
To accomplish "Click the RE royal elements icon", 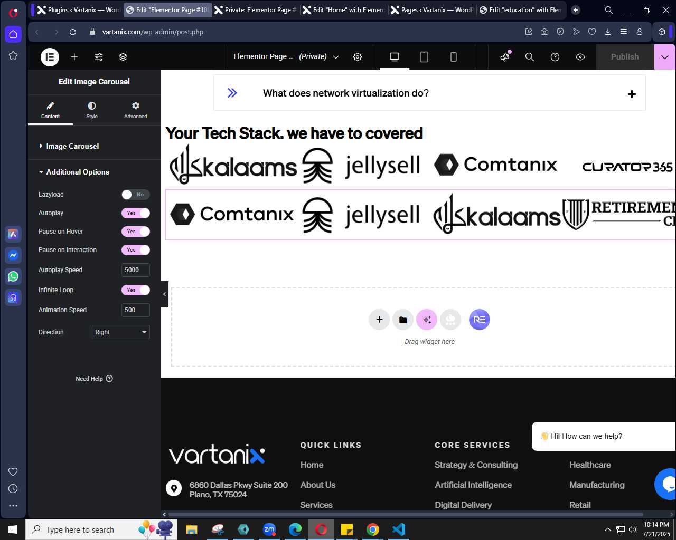I will pos(480,320).
